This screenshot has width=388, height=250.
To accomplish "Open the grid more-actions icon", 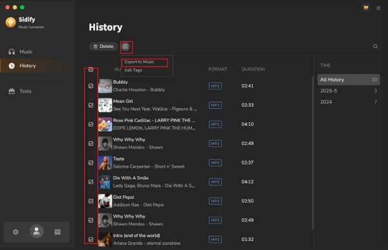I will pos(125,47).
